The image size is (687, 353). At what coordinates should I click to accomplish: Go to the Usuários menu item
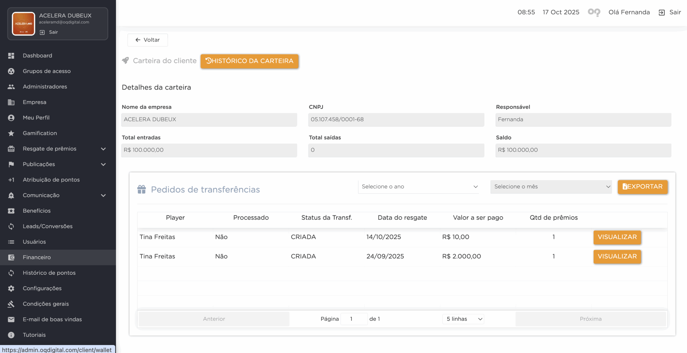pyautogui.click(x=34, y=242)
